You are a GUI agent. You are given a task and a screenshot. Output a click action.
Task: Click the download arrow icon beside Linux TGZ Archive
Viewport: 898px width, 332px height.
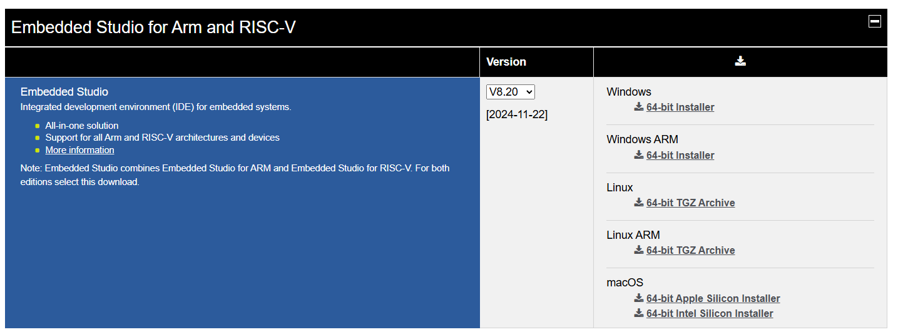[x=639, y=202]
